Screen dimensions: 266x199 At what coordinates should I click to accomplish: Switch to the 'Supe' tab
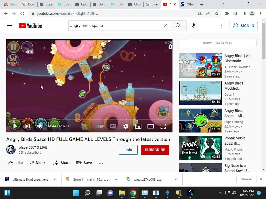pyautogui.click(x=46, y=4)
